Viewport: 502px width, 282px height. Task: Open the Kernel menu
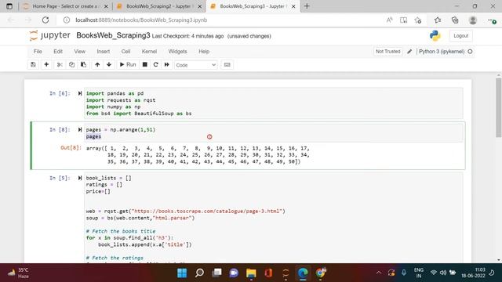149,52
